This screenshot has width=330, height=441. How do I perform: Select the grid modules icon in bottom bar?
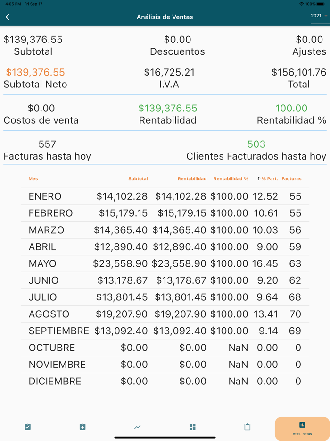point(192,426)
